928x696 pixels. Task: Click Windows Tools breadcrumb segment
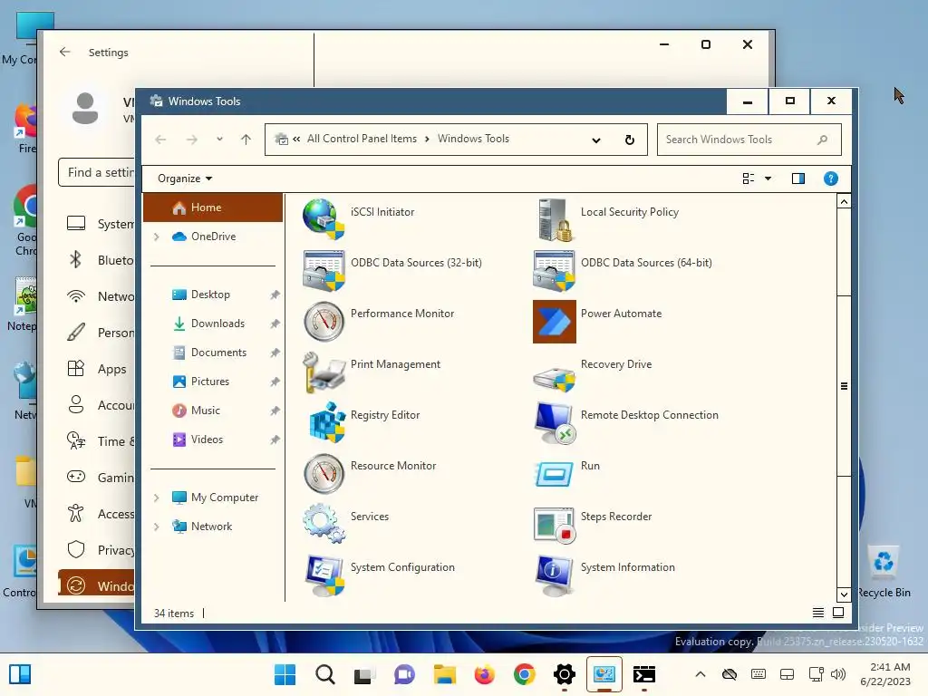click(473, 139)
